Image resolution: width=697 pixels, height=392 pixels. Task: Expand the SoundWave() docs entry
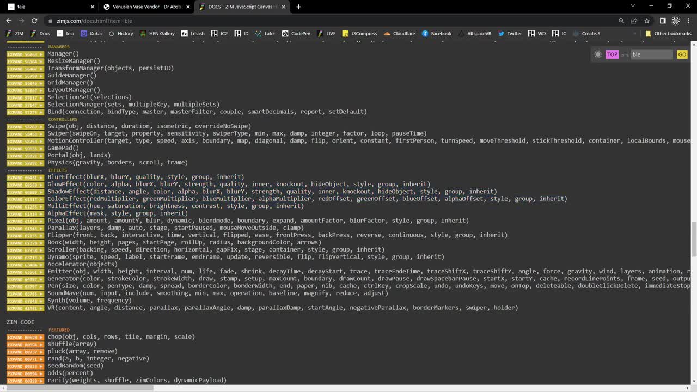pos(25,293)
